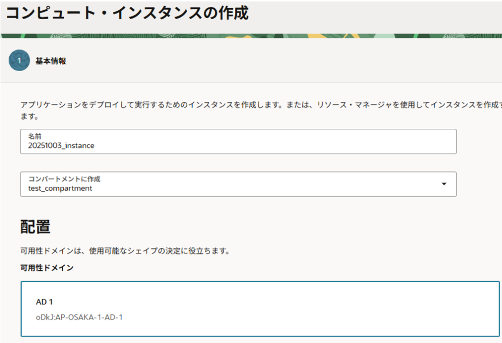Image resolution: width=502 pixels, height=343 pixels.
Task: Click the empty area right of 基本情報
Action: pos(294,61)
